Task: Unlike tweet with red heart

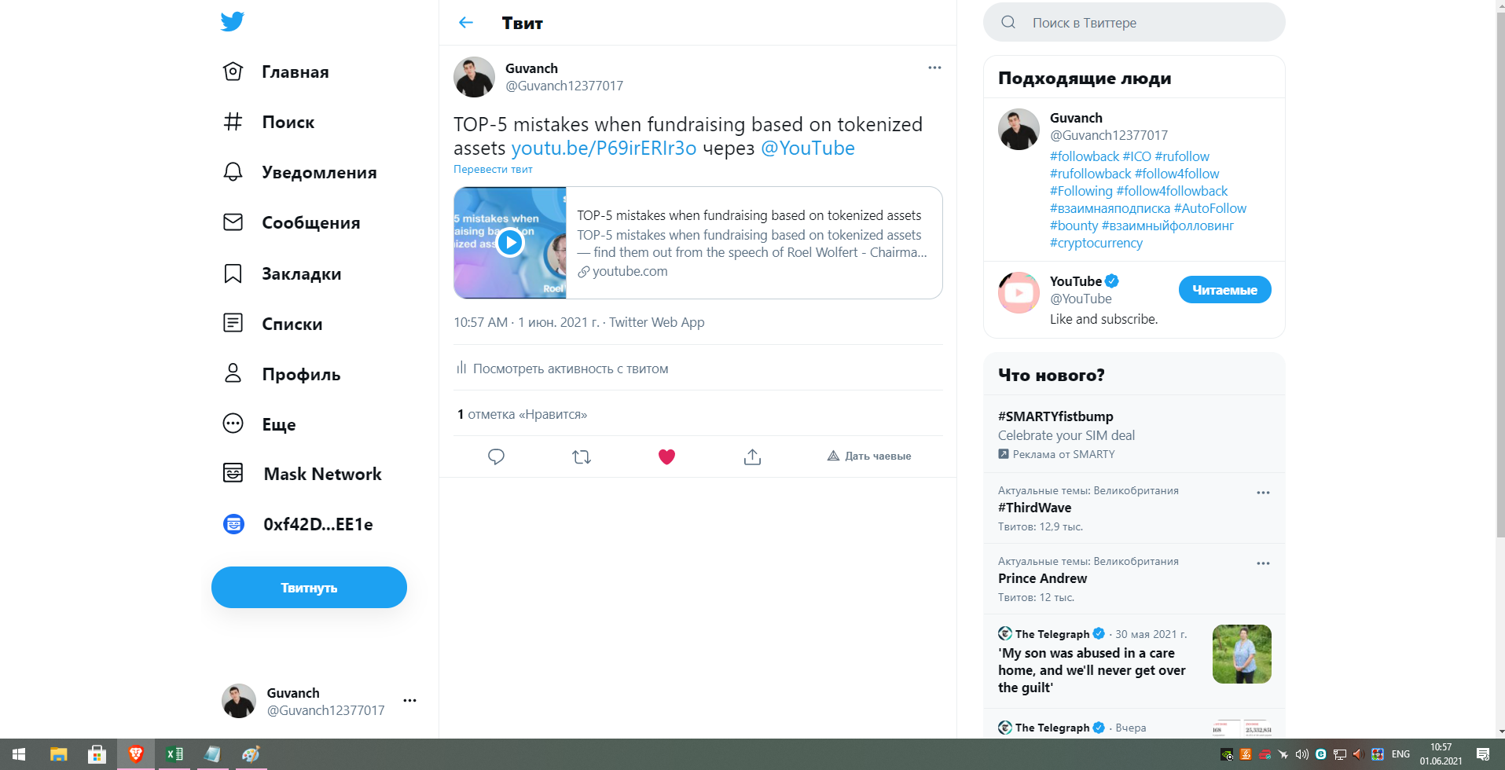Action: pyautogui.click(x=666, y=456)
